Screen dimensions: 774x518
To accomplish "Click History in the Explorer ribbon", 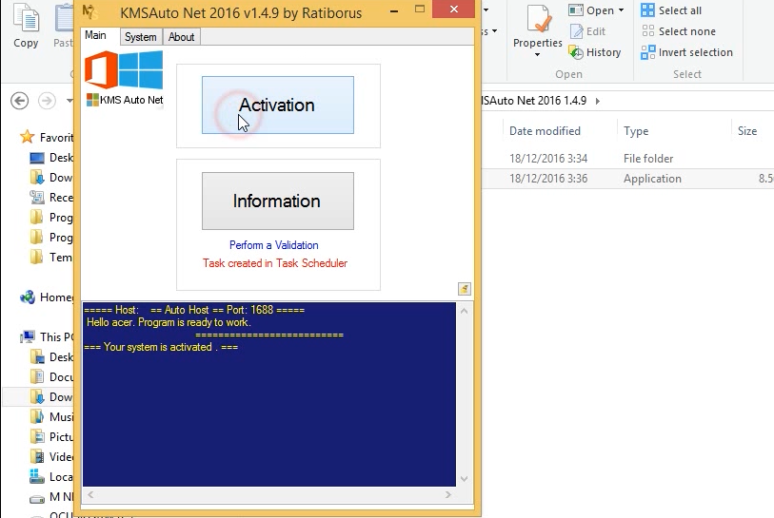I will (x=595, y=52).
